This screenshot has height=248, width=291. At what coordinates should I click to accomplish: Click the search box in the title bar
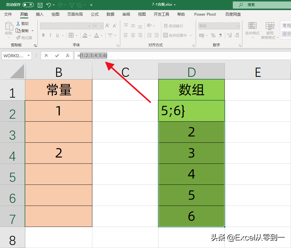pyautogui.click(x=262, y=5)
